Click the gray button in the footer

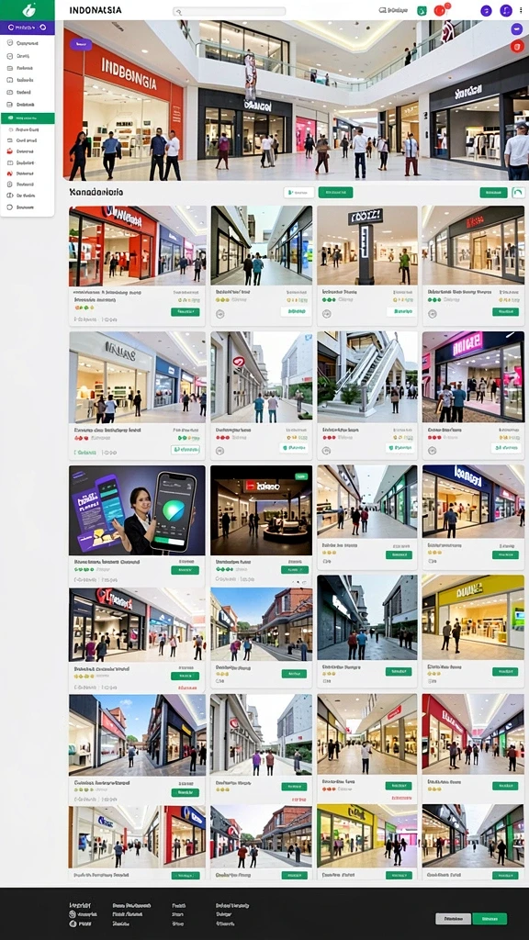pos(454,918)
